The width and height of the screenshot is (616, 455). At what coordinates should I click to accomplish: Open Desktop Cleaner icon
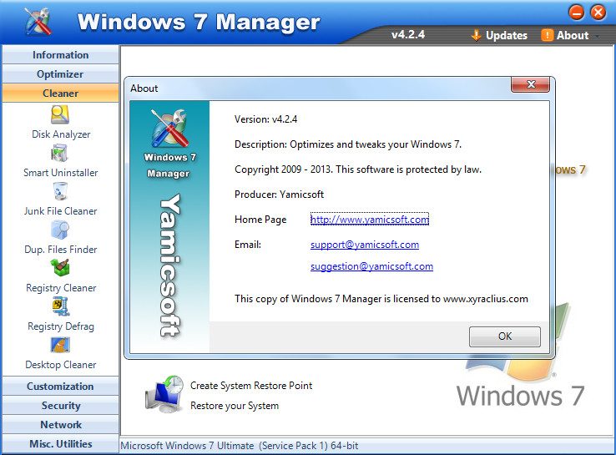coord(60,345)
